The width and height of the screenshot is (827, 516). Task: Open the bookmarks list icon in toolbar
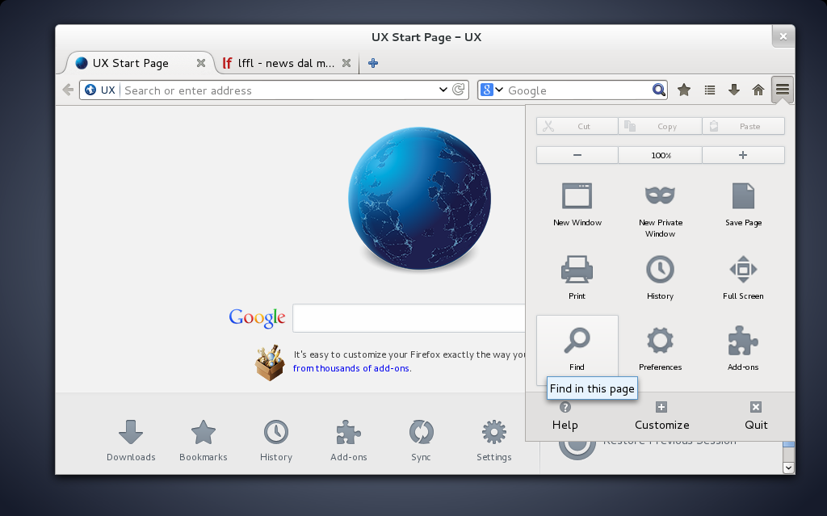click(709, 90)
